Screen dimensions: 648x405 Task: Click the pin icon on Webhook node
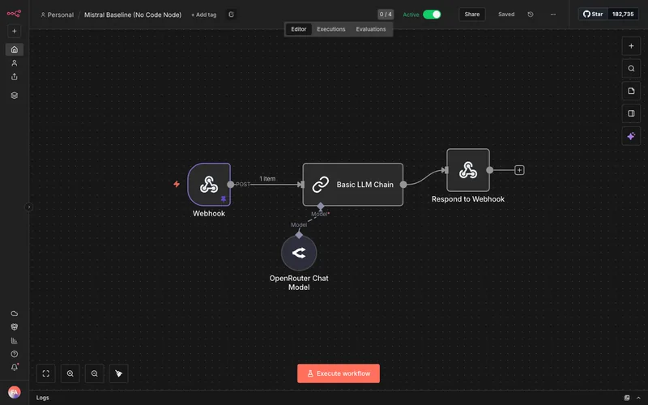(224, 199)
